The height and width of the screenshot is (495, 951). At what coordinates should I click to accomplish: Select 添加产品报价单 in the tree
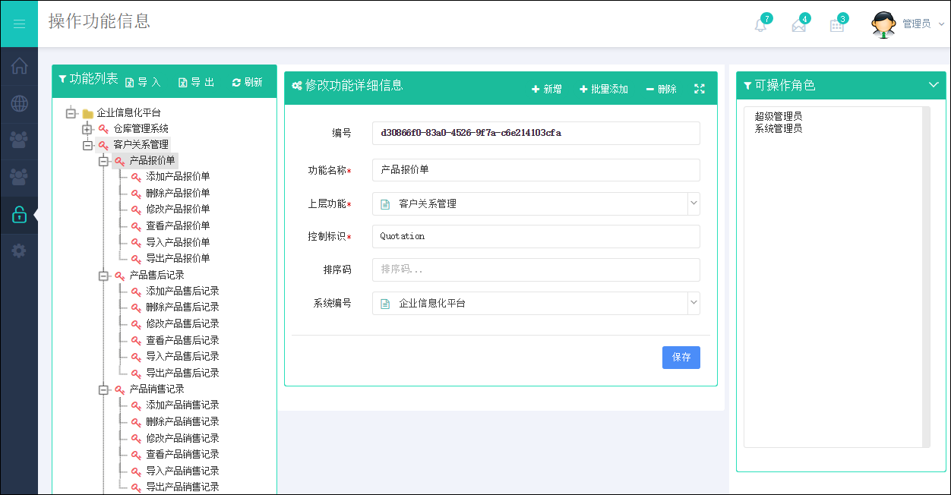point(178,177)
